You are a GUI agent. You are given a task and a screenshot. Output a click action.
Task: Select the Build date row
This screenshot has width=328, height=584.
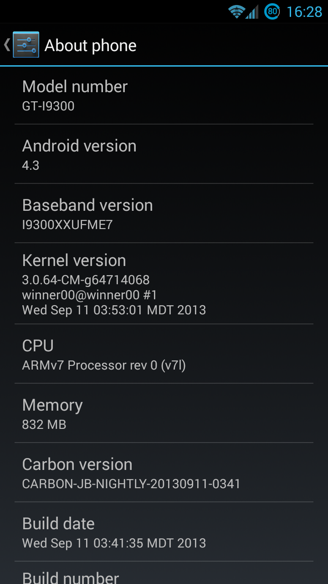[164, 532]
